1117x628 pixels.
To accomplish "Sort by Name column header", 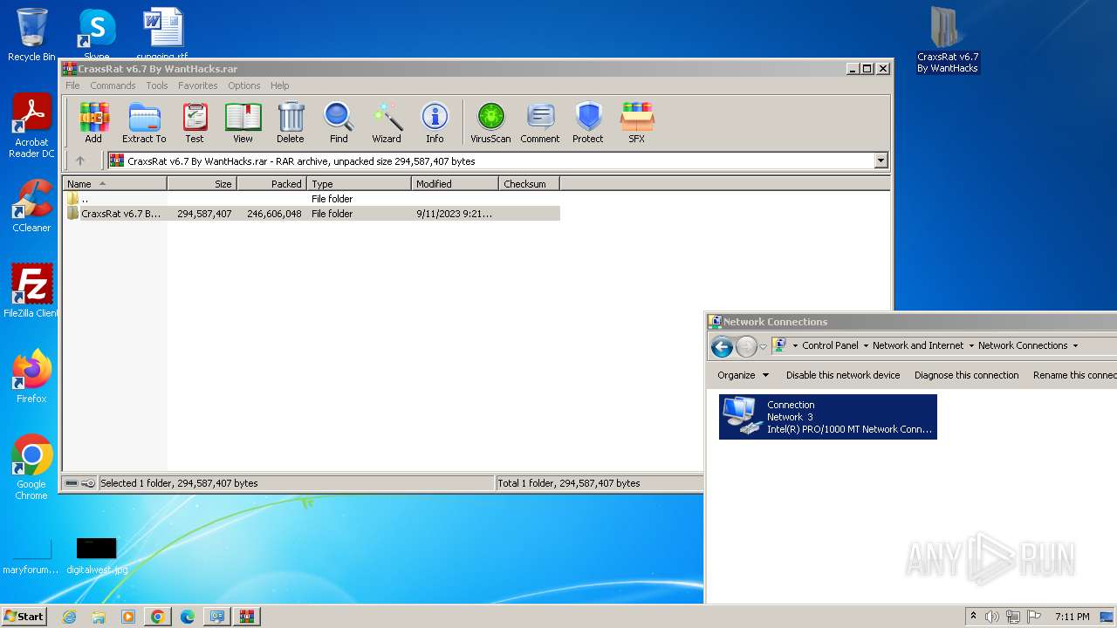I will (x=114, y=184).
